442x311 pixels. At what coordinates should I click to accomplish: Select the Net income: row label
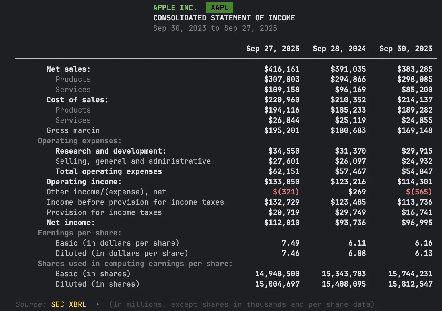point(71,223)
